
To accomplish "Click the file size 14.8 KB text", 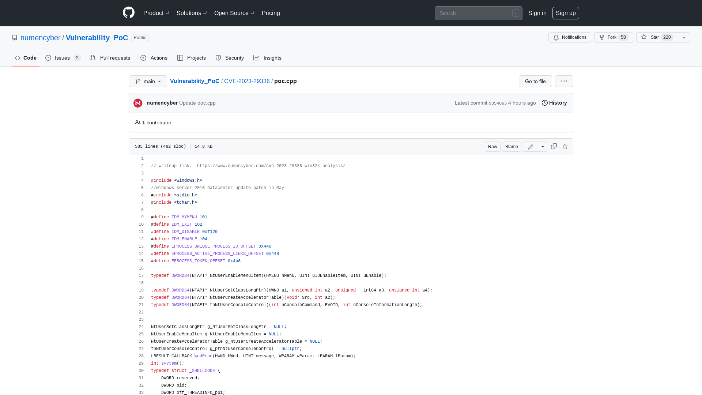I will [x=203, y=147].
